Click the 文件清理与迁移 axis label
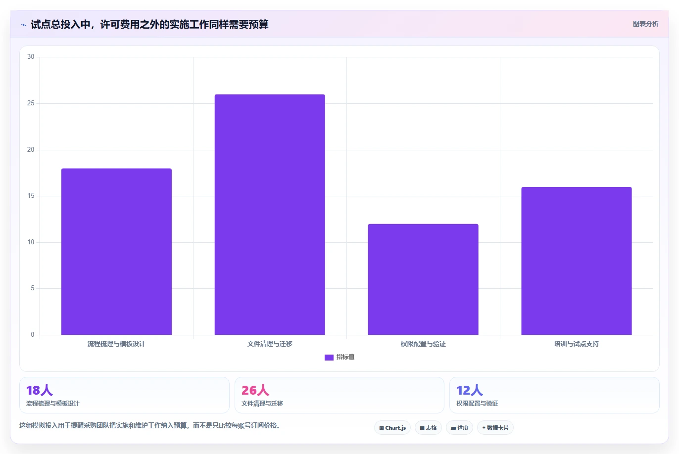 (x=270, y=344)
